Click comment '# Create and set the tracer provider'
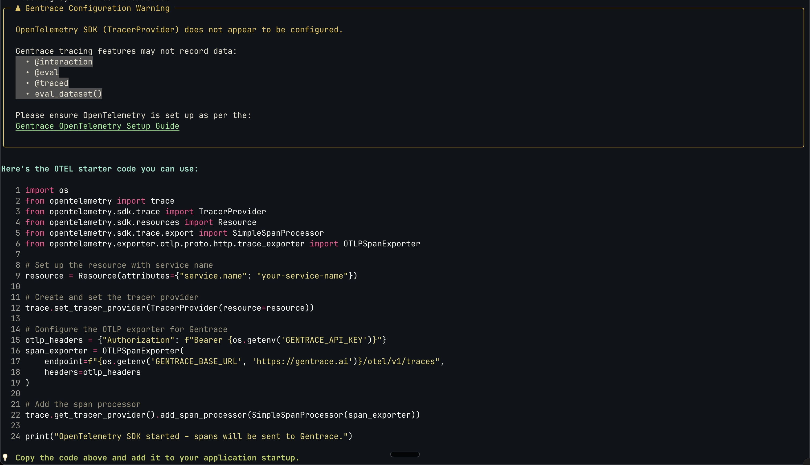The width and height of the screenshot is (810, 465). 112,297
